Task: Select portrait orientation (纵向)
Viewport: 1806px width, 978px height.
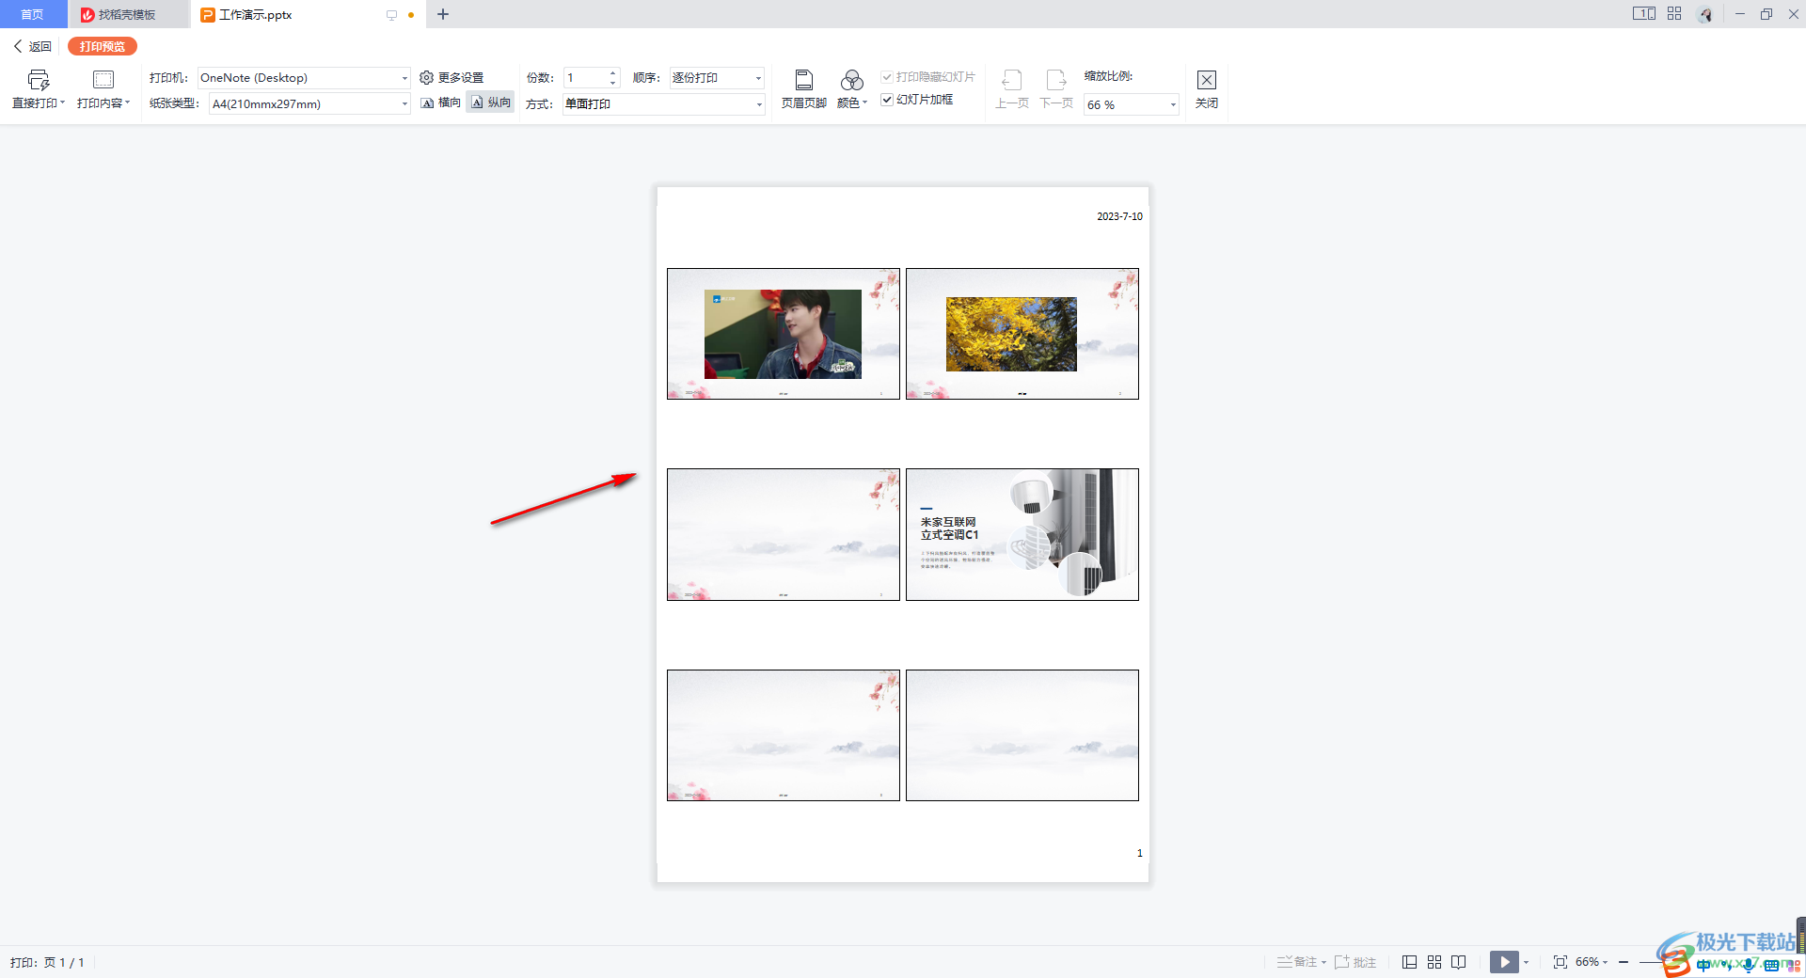Action: click(x=490, y=103)
